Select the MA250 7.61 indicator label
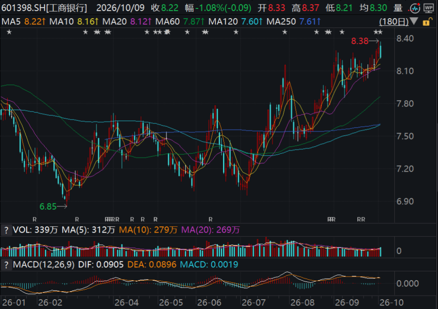The height and width of the screenshot is (309, 438). tap(294, 21)
